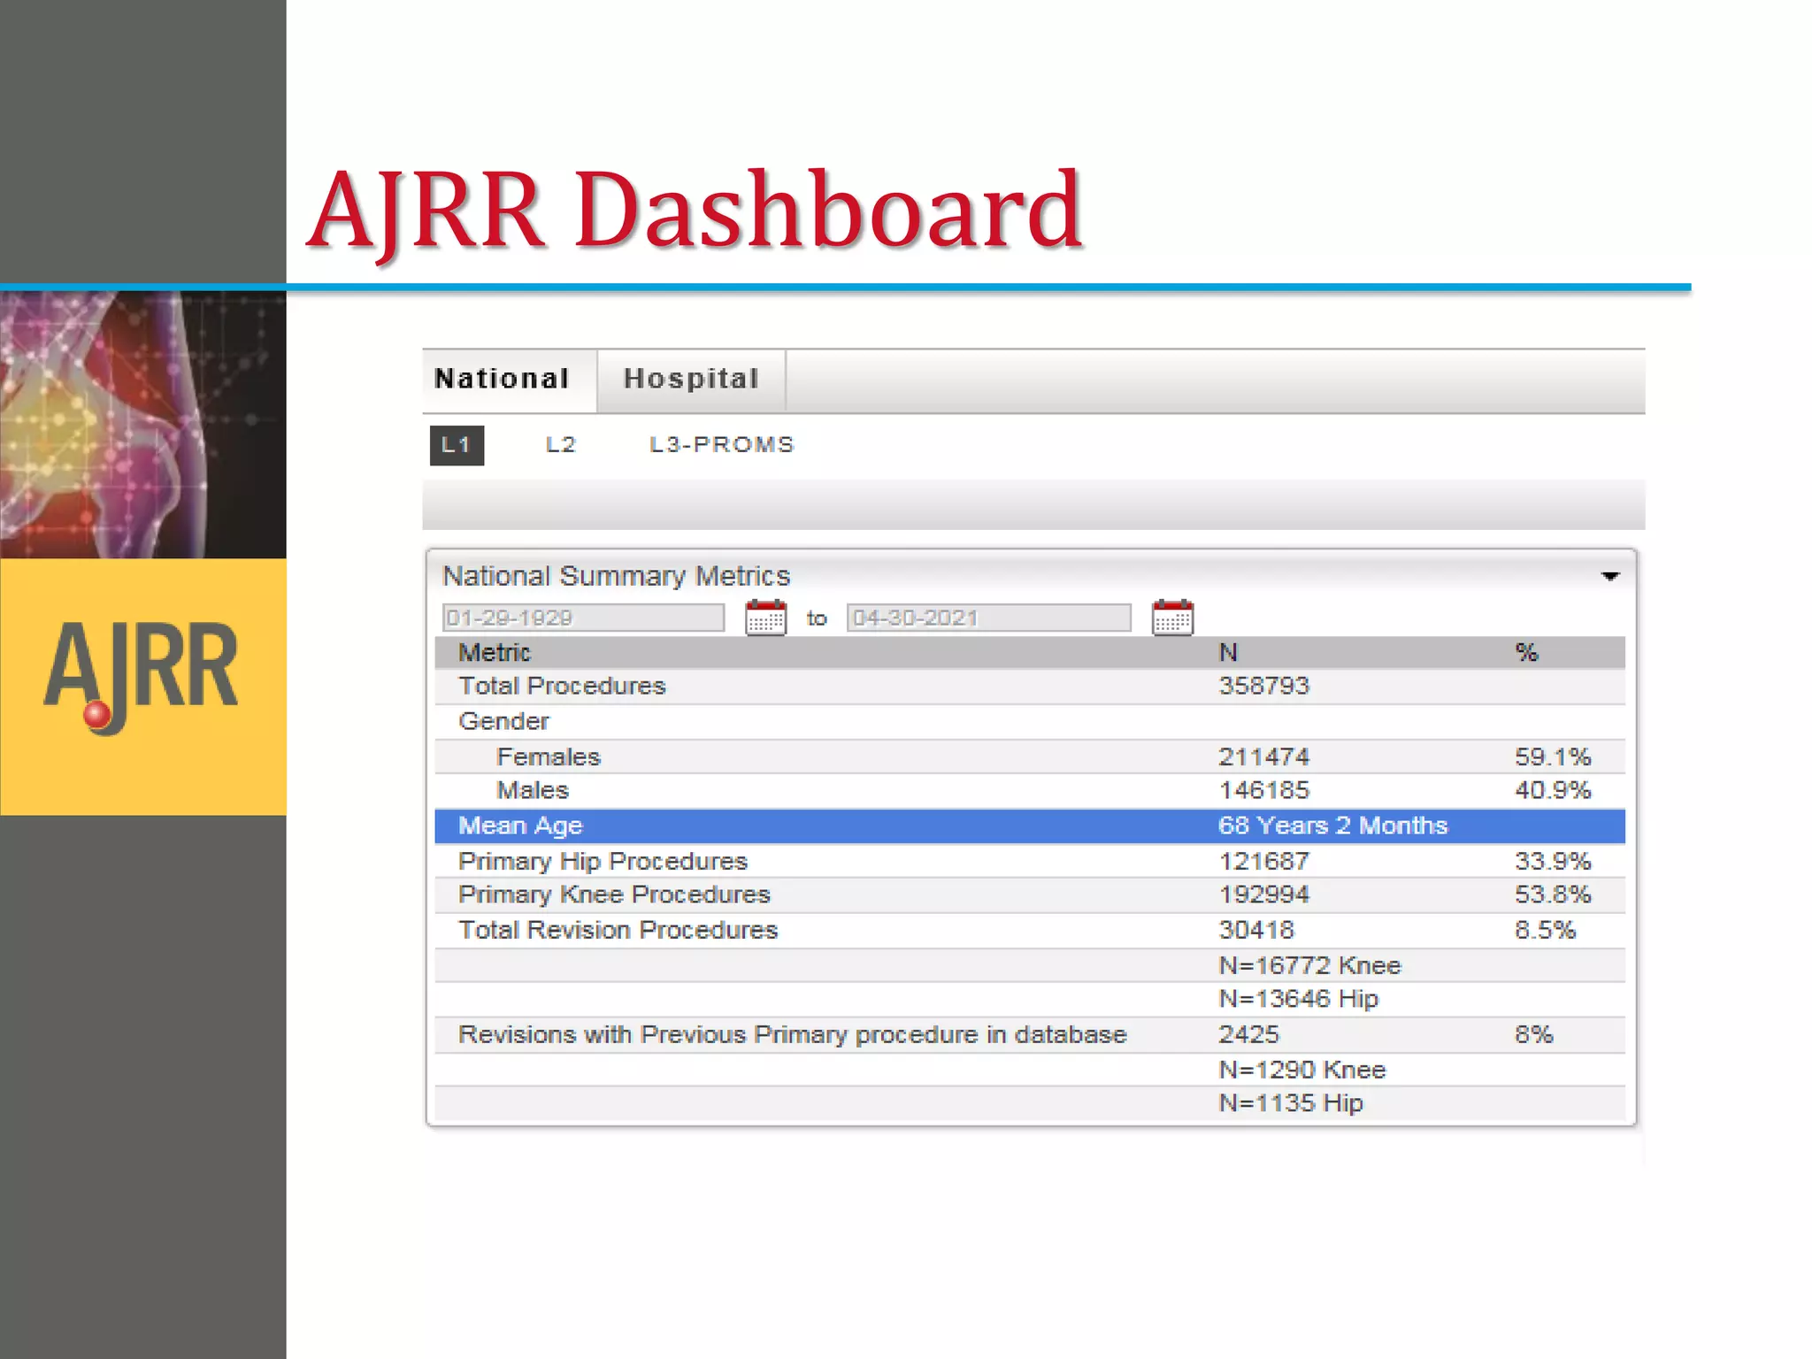Select the Mean Age row
The width and height of the screenshot is (1812, 1359).
coord(1030,825)
